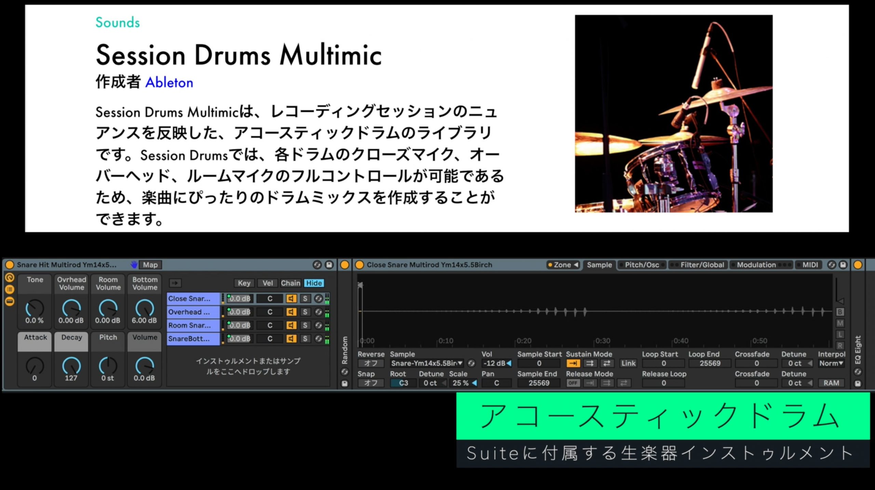Solo the Room Snar... chain

point(305,325)
